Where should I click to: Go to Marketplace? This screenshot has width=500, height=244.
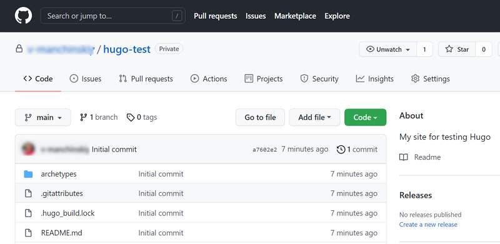(295, 16)
